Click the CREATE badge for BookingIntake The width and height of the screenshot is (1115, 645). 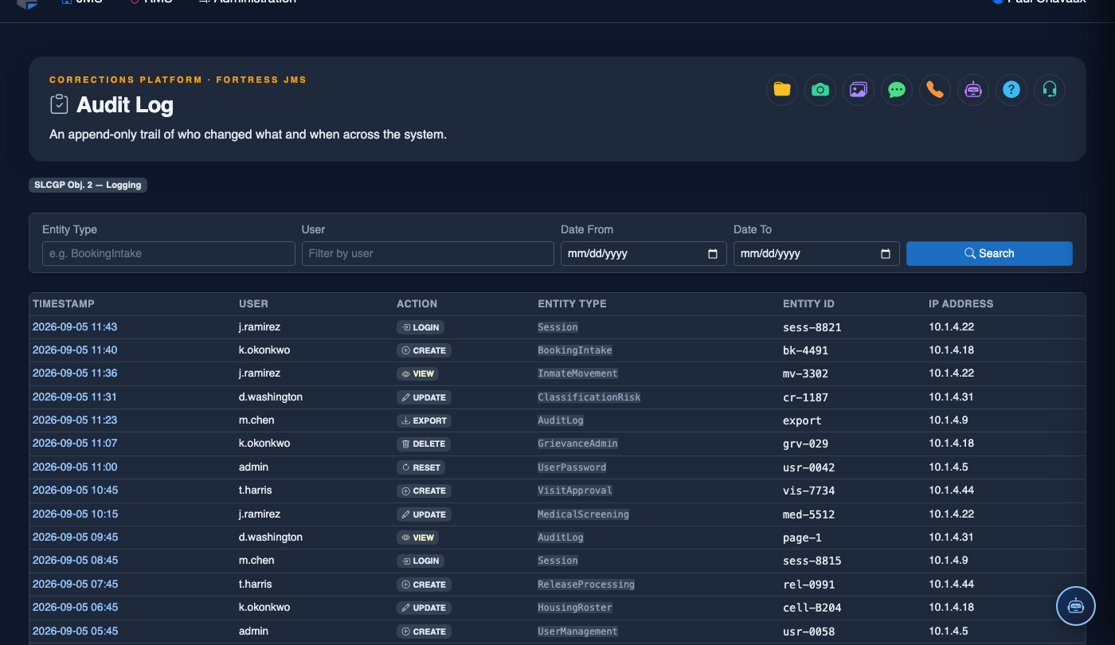pyautogui.click(x=424, y=350)
